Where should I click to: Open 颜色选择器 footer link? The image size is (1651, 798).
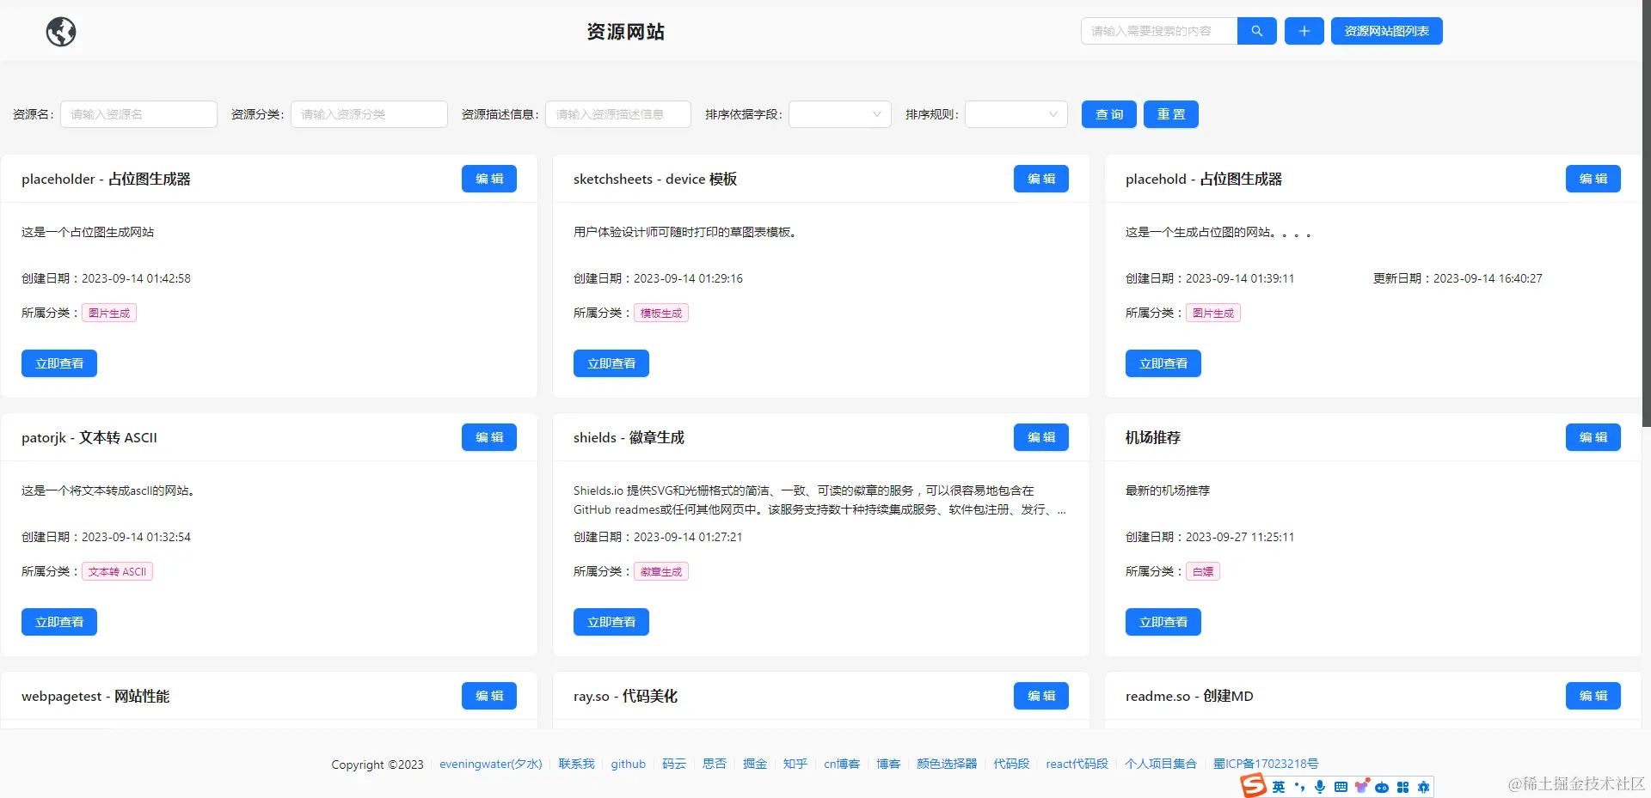[947, 764]
